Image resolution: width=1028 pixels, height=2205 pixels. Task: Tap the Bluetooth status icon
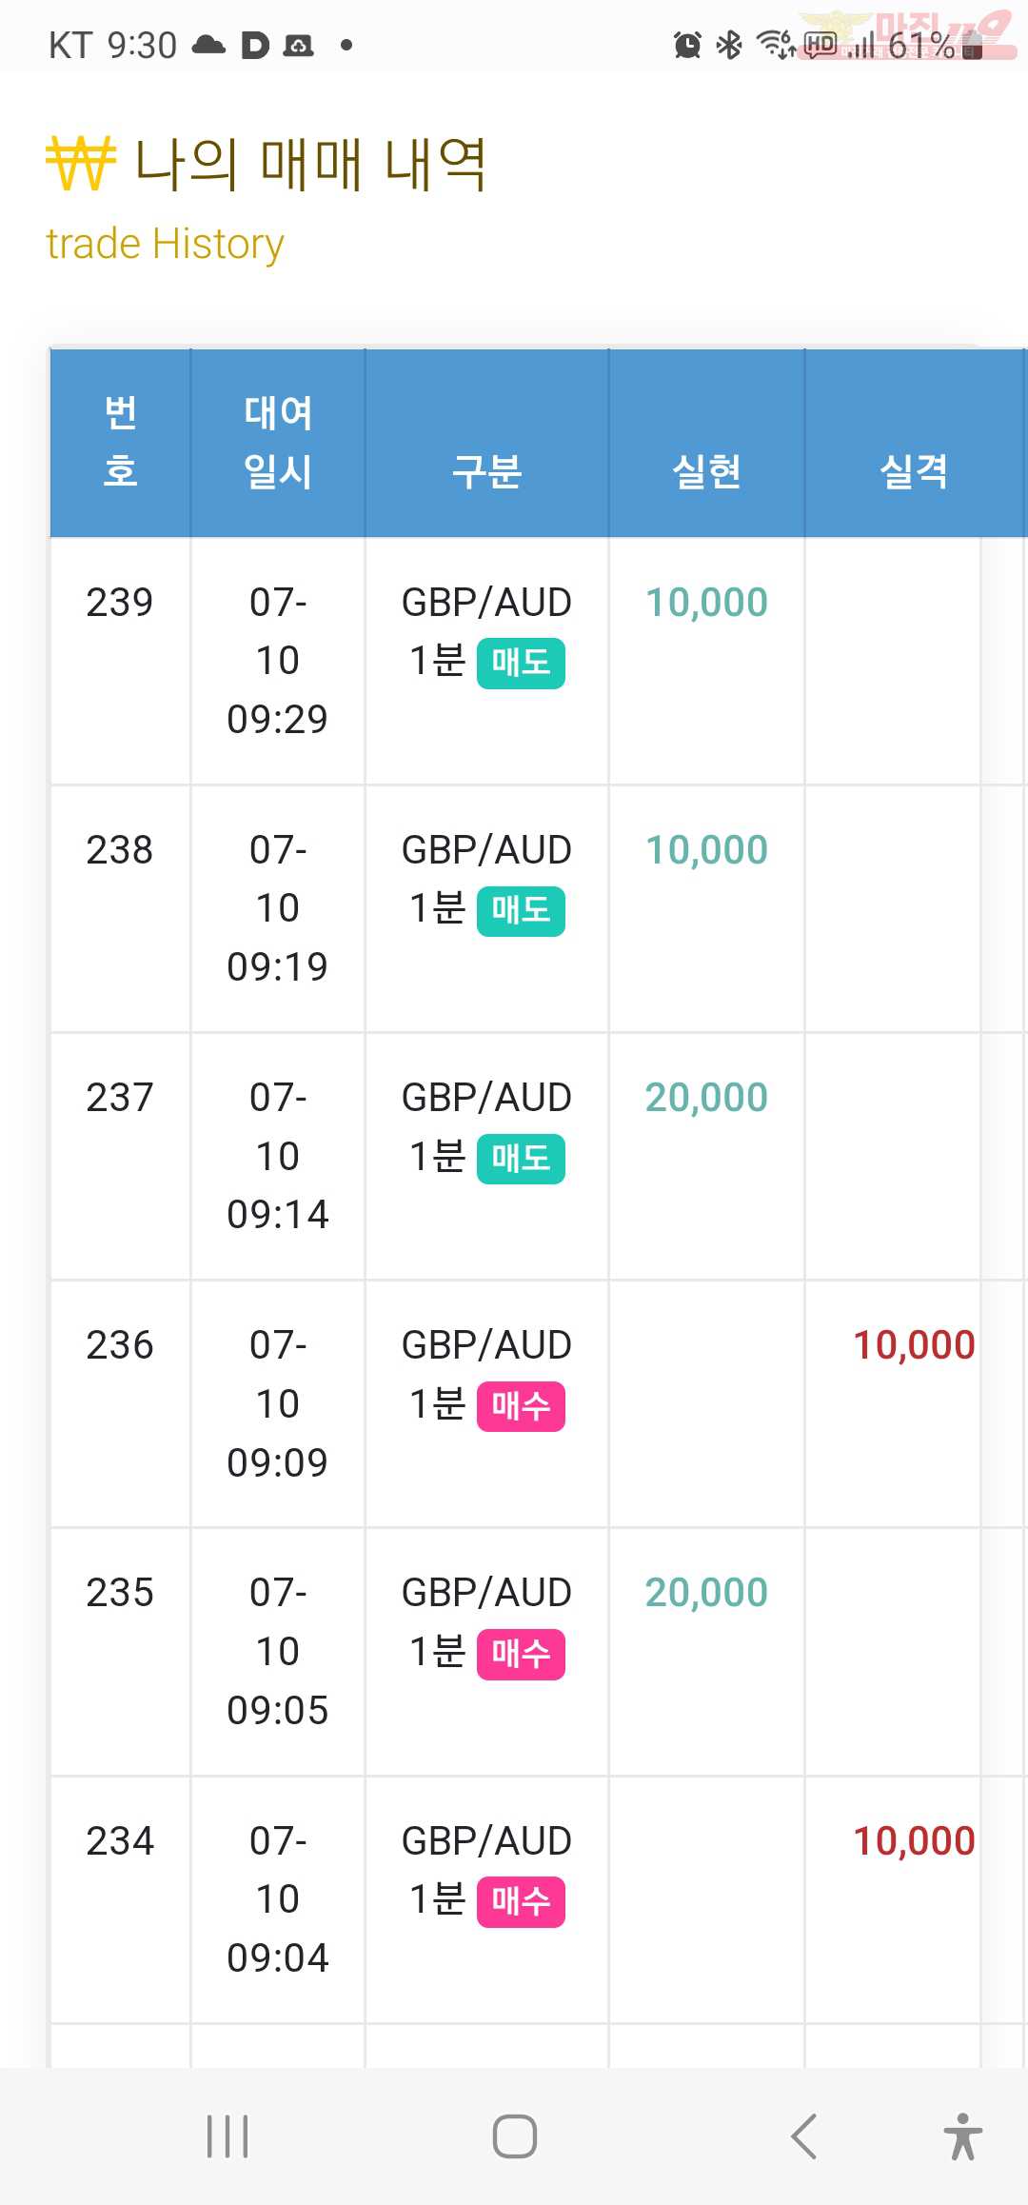click(x=729, y=45)
